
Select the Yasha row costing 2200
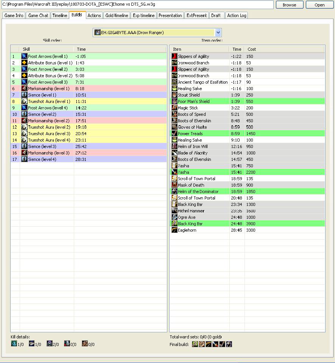click(248, 172)
